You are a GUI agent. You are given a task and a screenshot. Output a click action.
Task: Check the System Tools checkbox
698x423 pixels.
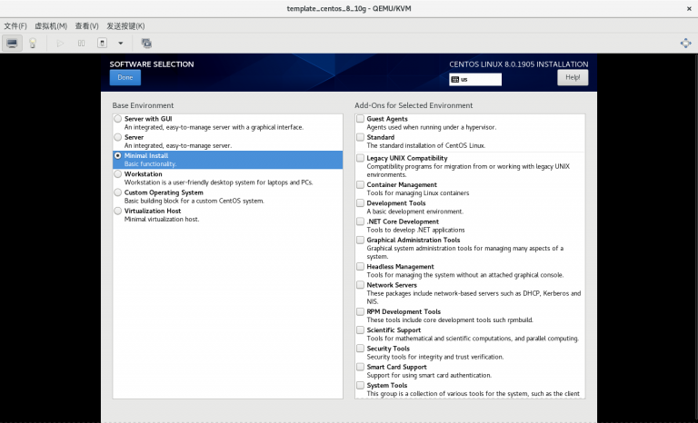pyautogui.click(x=360, y=385)
